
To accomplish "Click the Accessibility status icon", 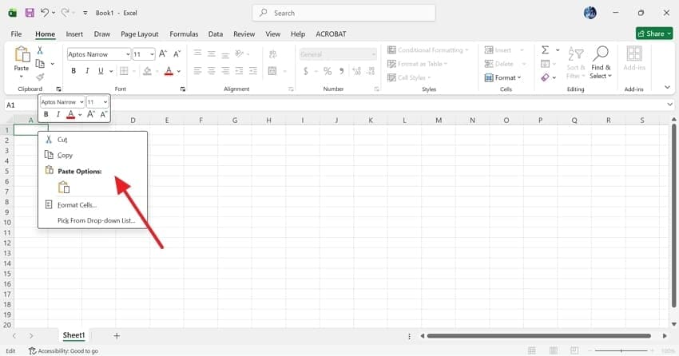I will pyautogui.click(x=32, y=350).
